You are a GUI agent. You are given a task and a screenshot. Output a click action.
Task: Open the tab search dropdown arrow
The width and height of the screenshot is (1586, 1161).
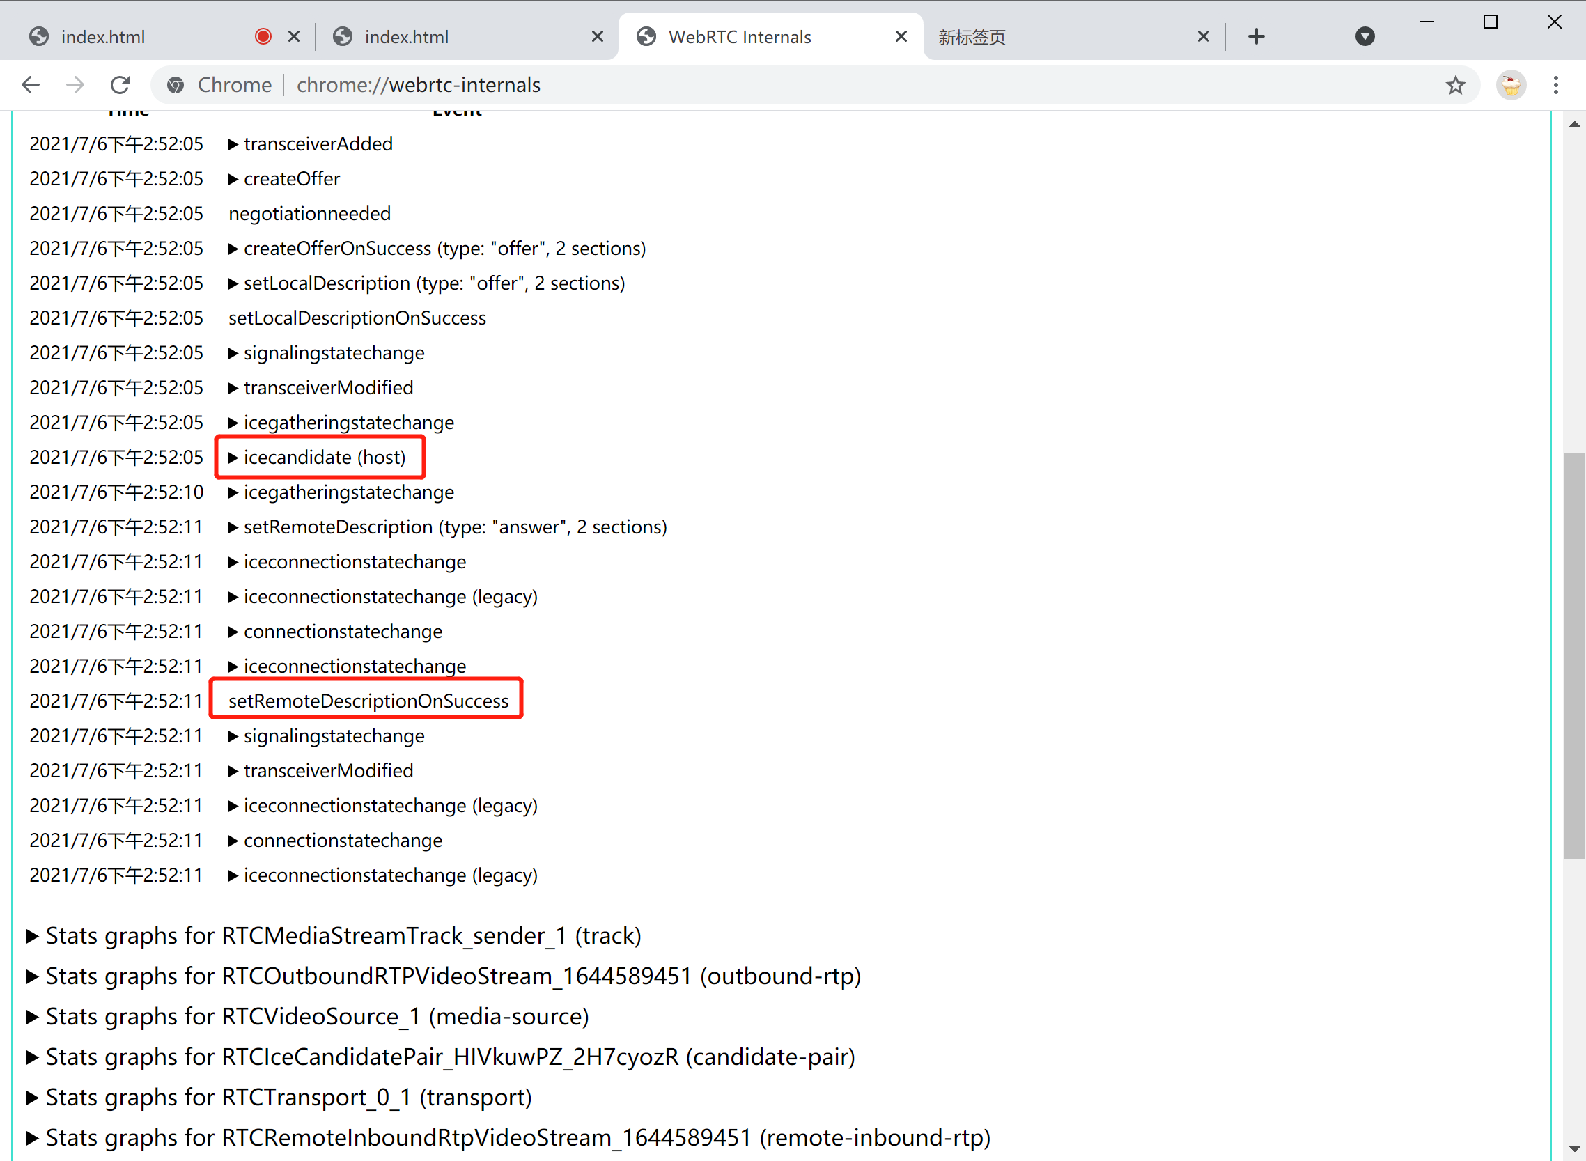click(x=1364, y=36)
